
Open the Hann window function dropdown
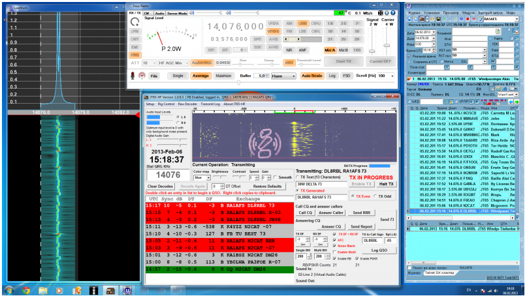tap(282, 76)
